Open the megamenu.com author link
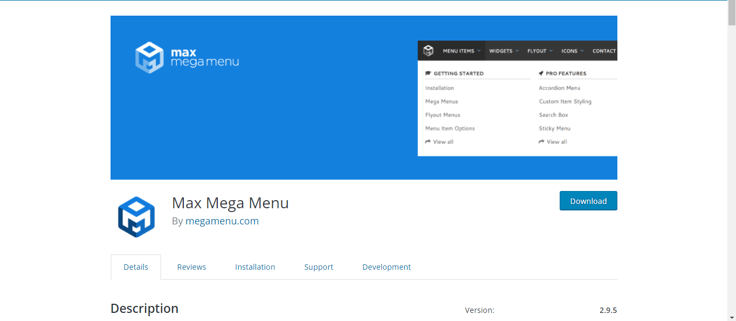 pos(222,221)
